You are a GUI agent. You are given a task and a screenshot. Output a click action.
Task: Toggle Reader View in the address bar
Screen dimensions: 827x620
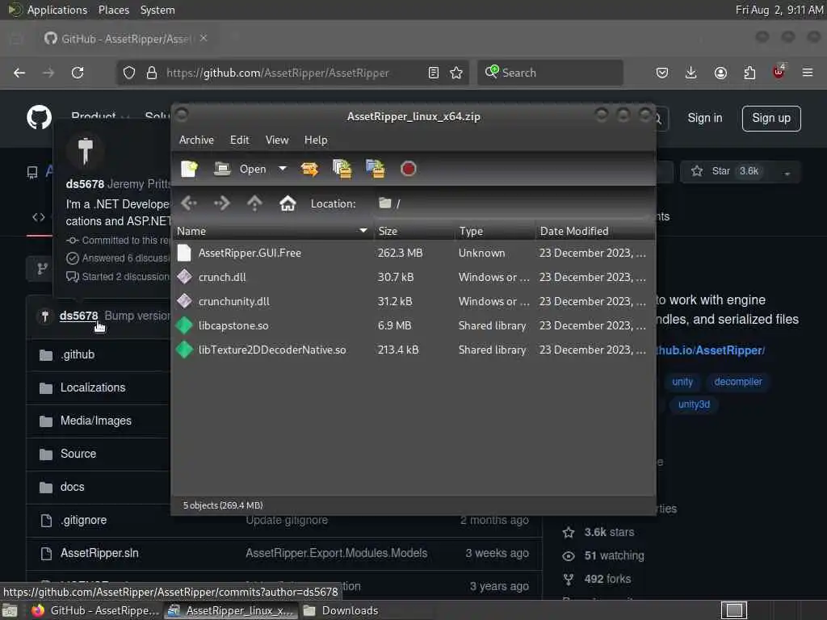tap(434, 73)
